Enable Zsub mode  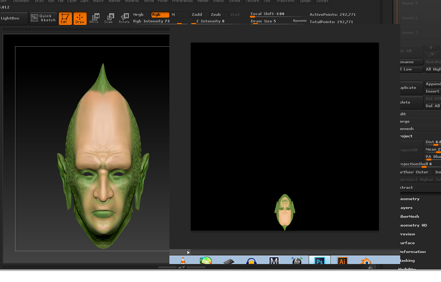pyautogui.click(x=219, y=15)
